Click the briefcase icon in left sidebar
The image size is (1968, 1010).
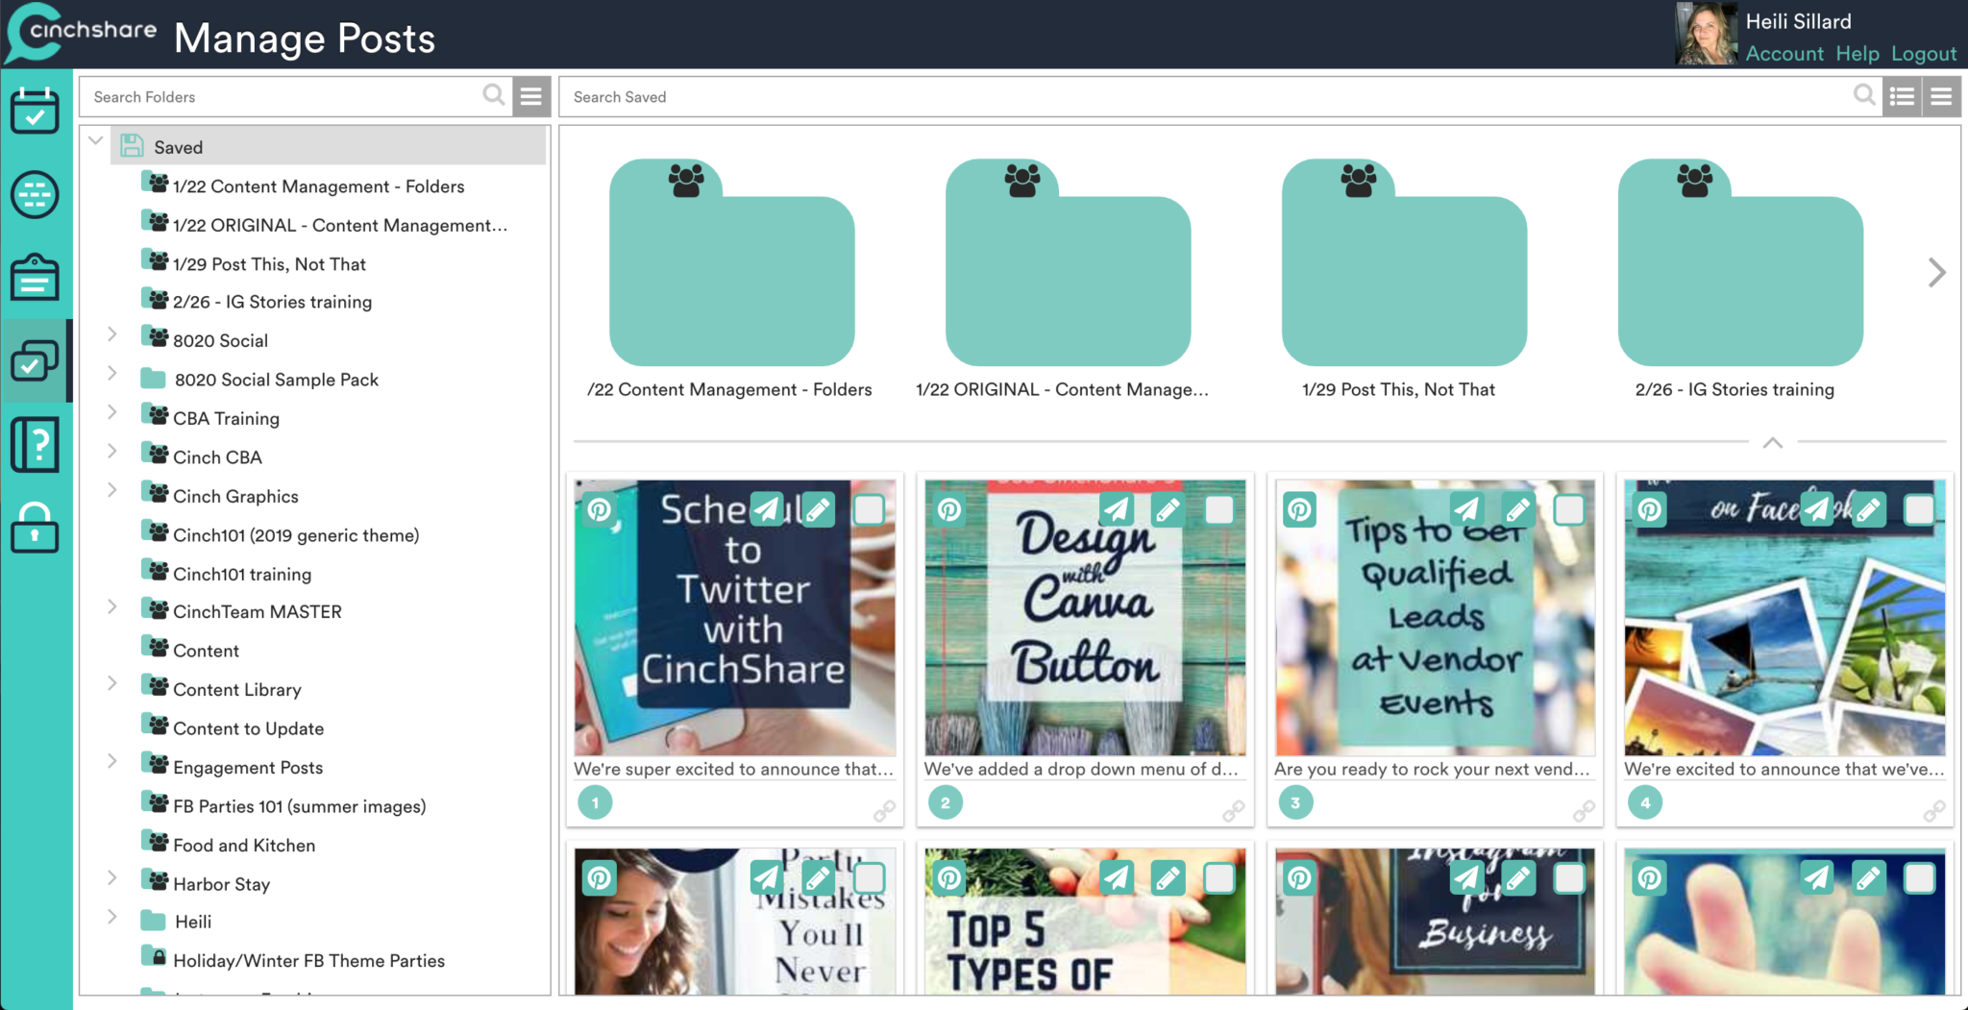pyautogui.click(x=36, y=278)
